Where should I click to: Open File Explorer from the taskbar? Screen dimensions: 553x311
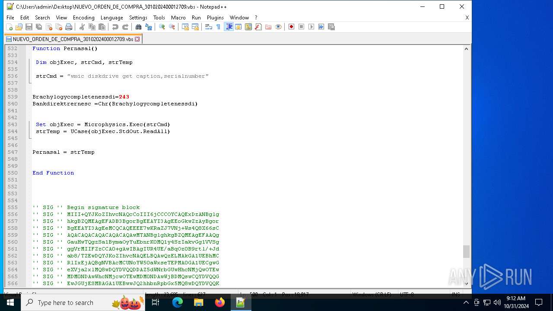click(199, 302)
